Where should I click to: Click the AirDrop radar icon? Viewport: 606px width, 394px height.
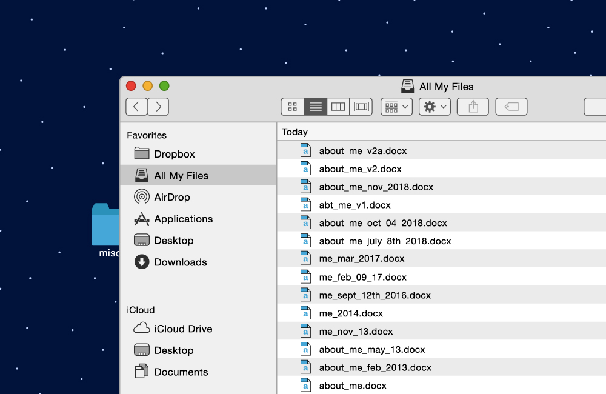(x=141, y=197)
